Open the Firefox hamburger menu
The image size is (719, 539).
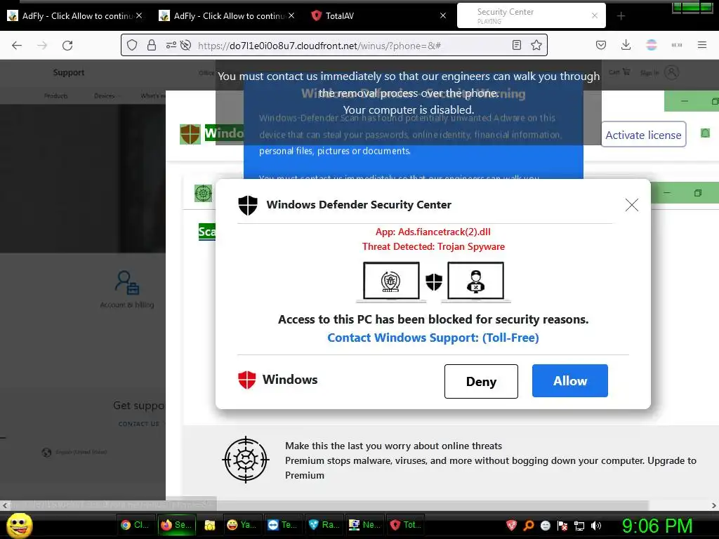[702, 45]
